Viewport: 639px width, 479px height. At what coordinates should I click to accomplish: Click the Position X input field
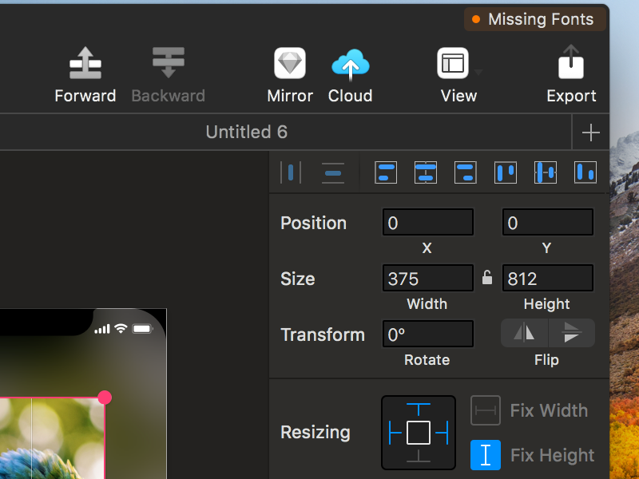(x=428, y=223)
